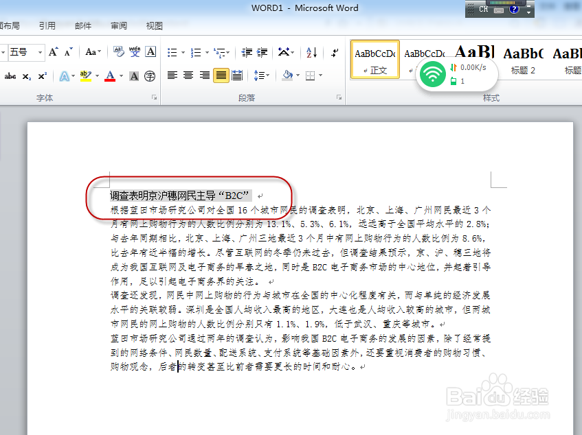Click the character border icon
This screenshot has width=582, height=435.
pyautogui.click(x=150, y=51)
